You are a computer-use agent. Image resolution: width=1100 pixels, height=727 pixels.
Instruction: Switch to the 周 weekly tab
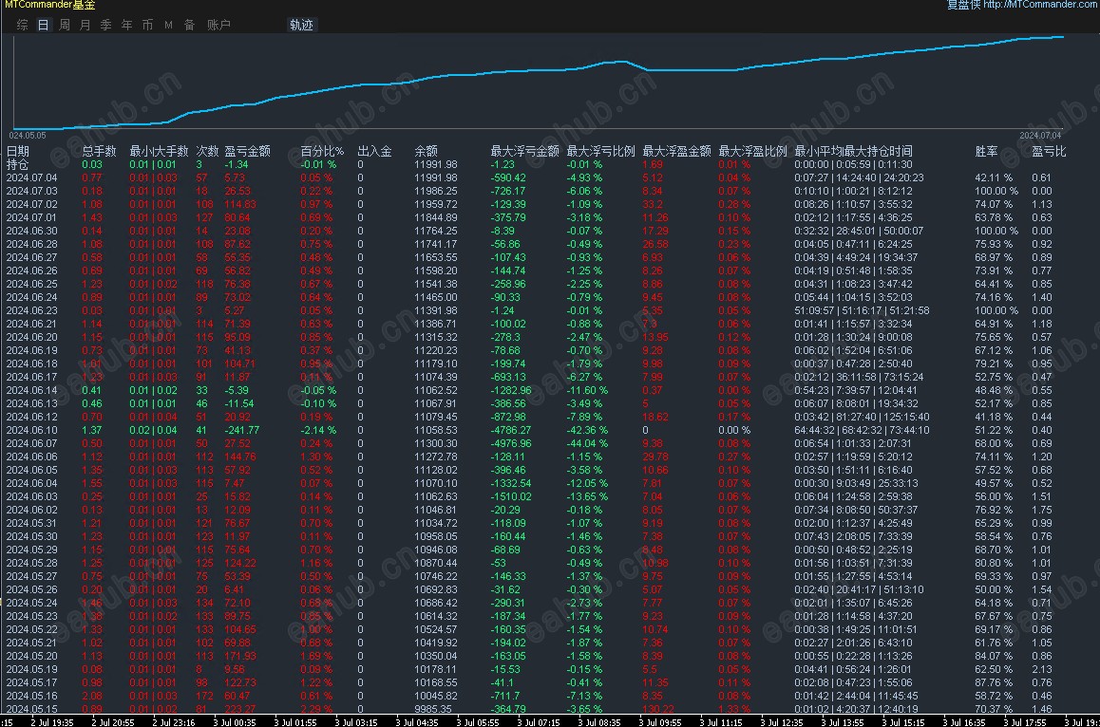click(x=65, y=26)
